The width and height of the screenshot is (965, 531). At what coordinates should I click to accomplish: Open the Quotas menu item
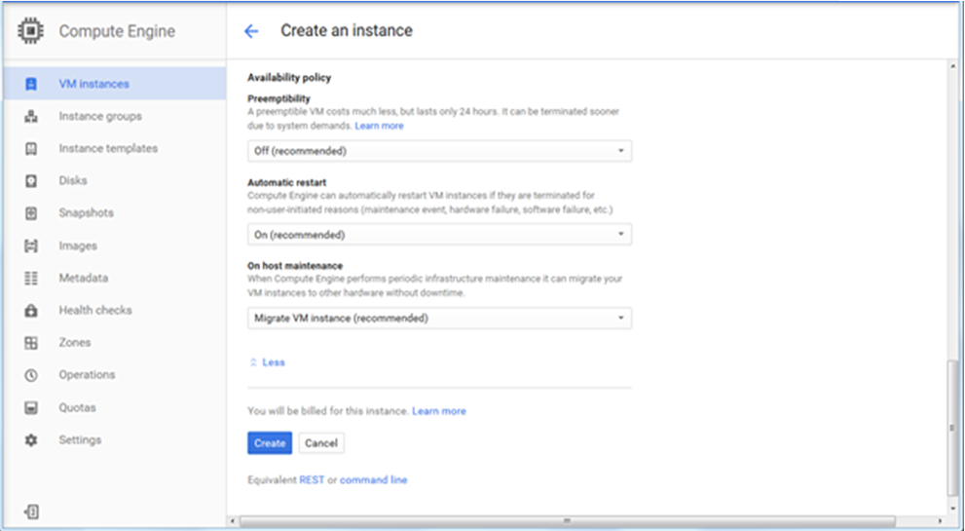click(115, 407)
